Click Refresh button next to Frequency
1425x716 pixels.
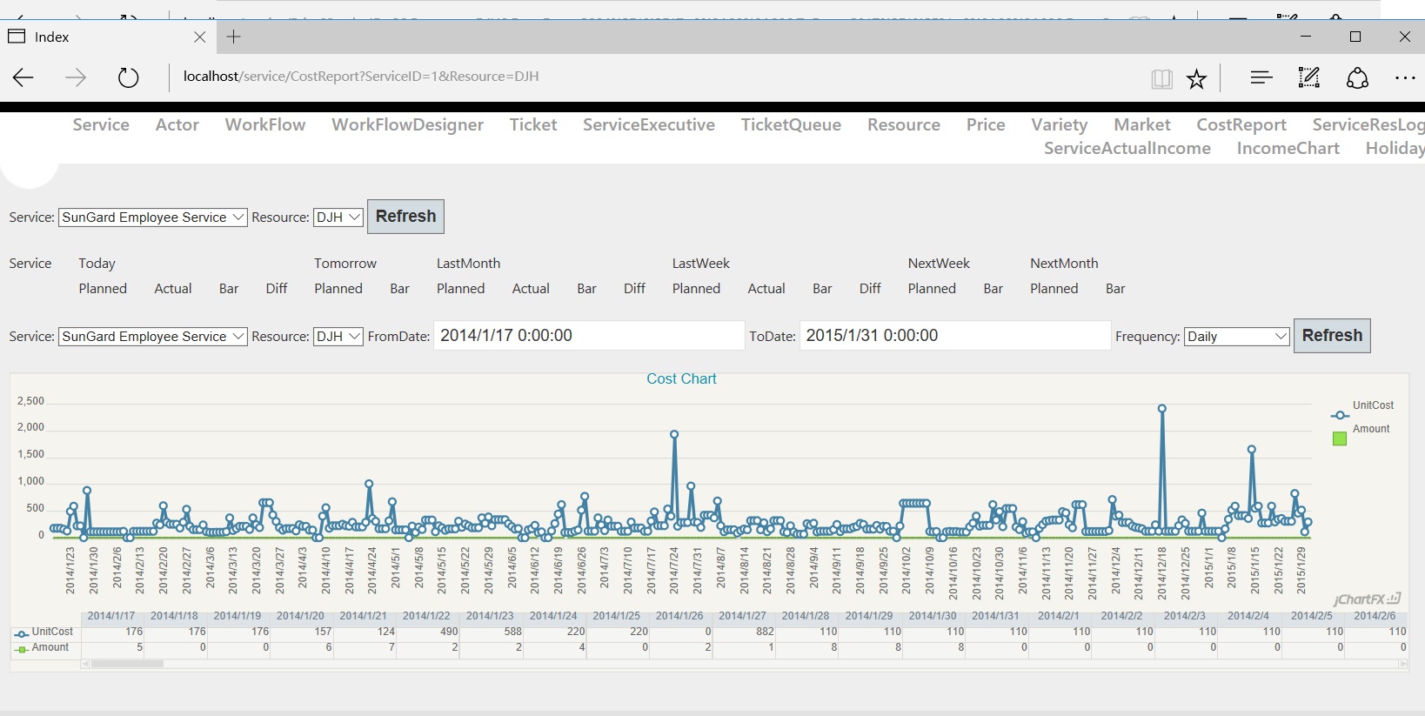click(1331, 336)
